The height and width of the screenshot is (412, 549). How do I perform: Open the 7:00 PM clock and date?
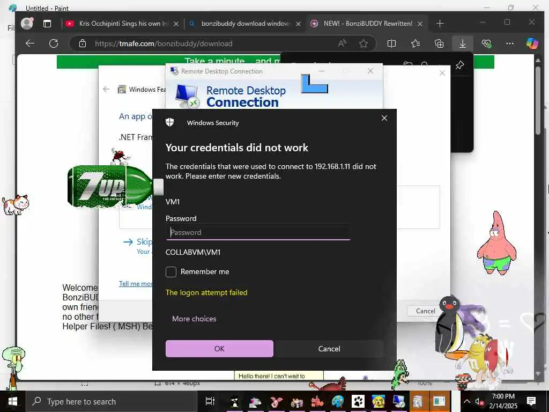tap(503, 401)
